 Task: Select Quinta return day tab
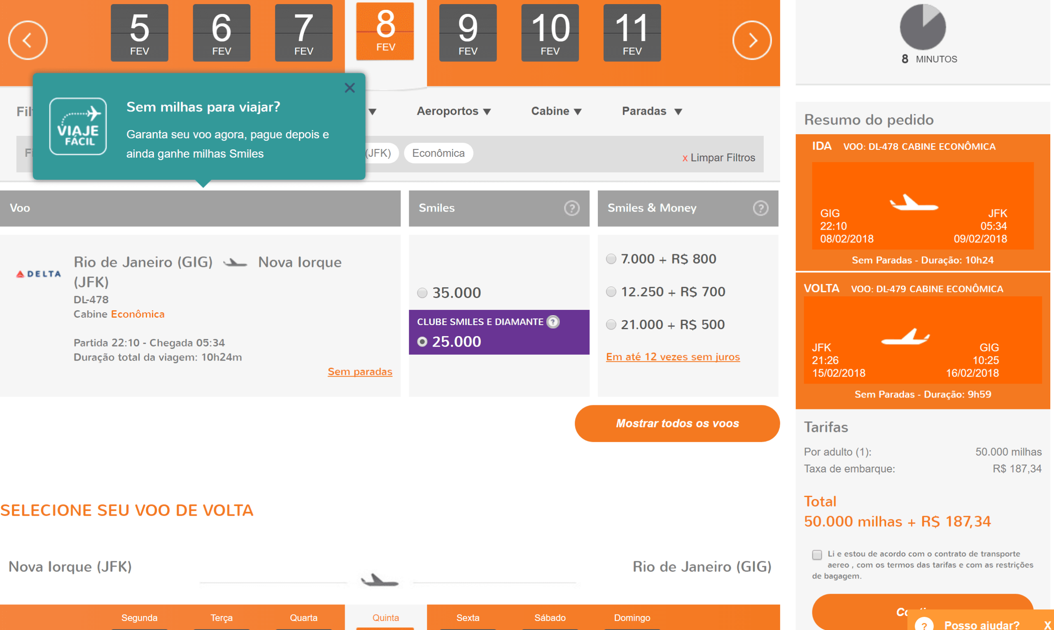point(386,618)
